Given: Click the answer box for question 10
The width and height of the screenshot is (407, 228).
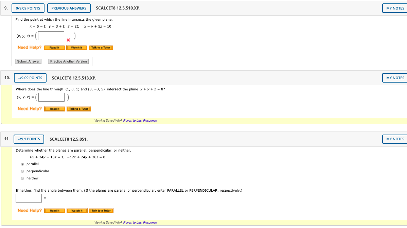Looking at the screenshot, I should (x=51, y=97).
